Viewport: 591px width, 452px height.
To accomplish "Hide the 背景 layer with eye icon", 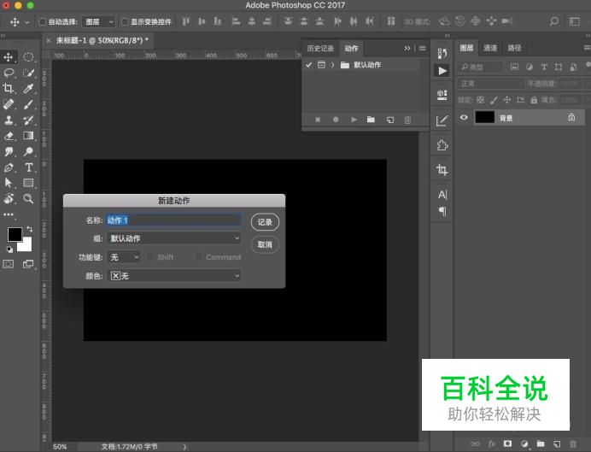I will pyautogui.click(x=464, y=118).
